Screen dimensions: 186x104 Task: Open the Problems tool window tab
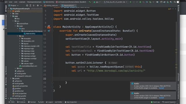(21, 102)
